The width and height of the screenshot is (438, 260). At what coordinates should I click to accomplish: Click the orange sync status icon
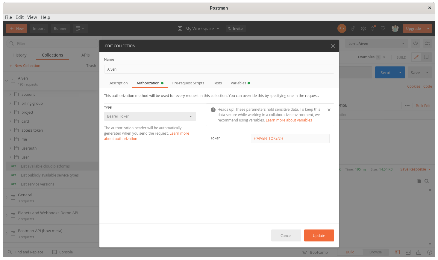[x=342, y=28]
